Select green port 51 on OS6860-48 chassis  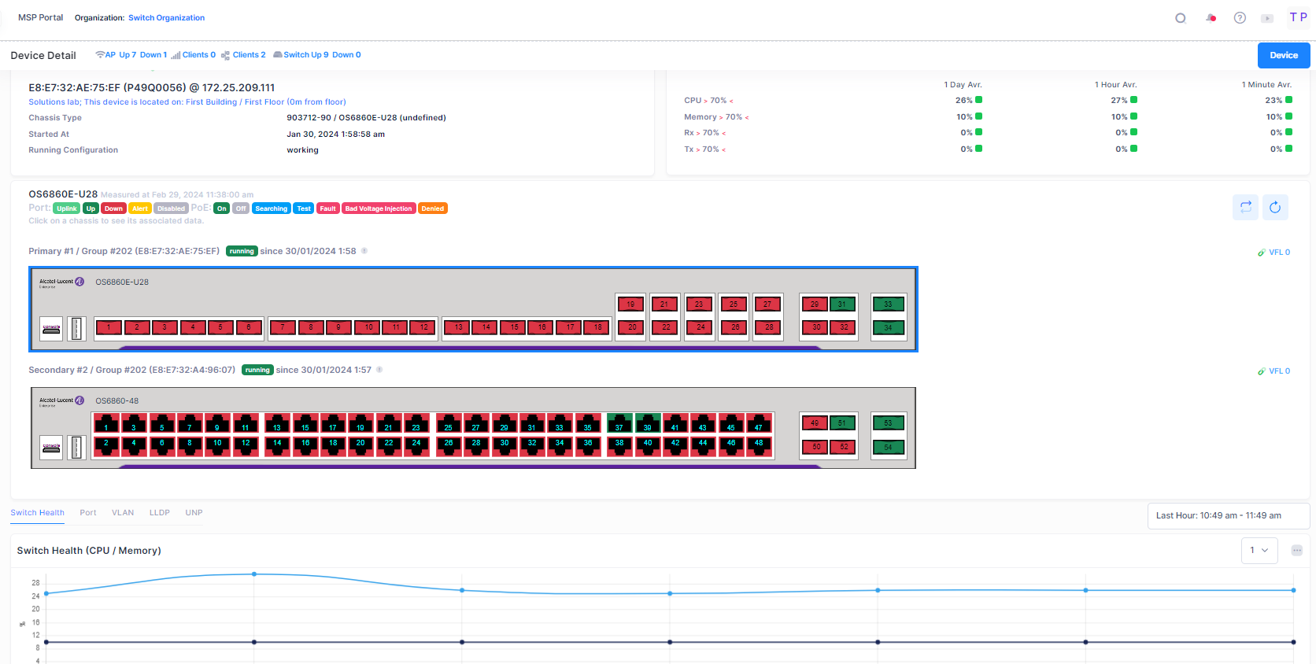pyautogui.click(x=842, y=423)
